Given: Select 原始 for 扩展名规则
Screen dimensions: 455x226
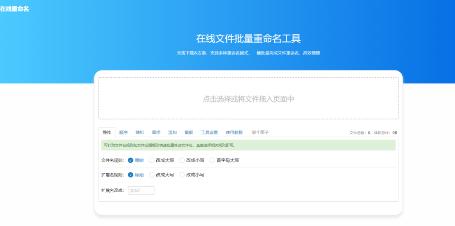Looking at the screenshot, I should pos(136,175).
